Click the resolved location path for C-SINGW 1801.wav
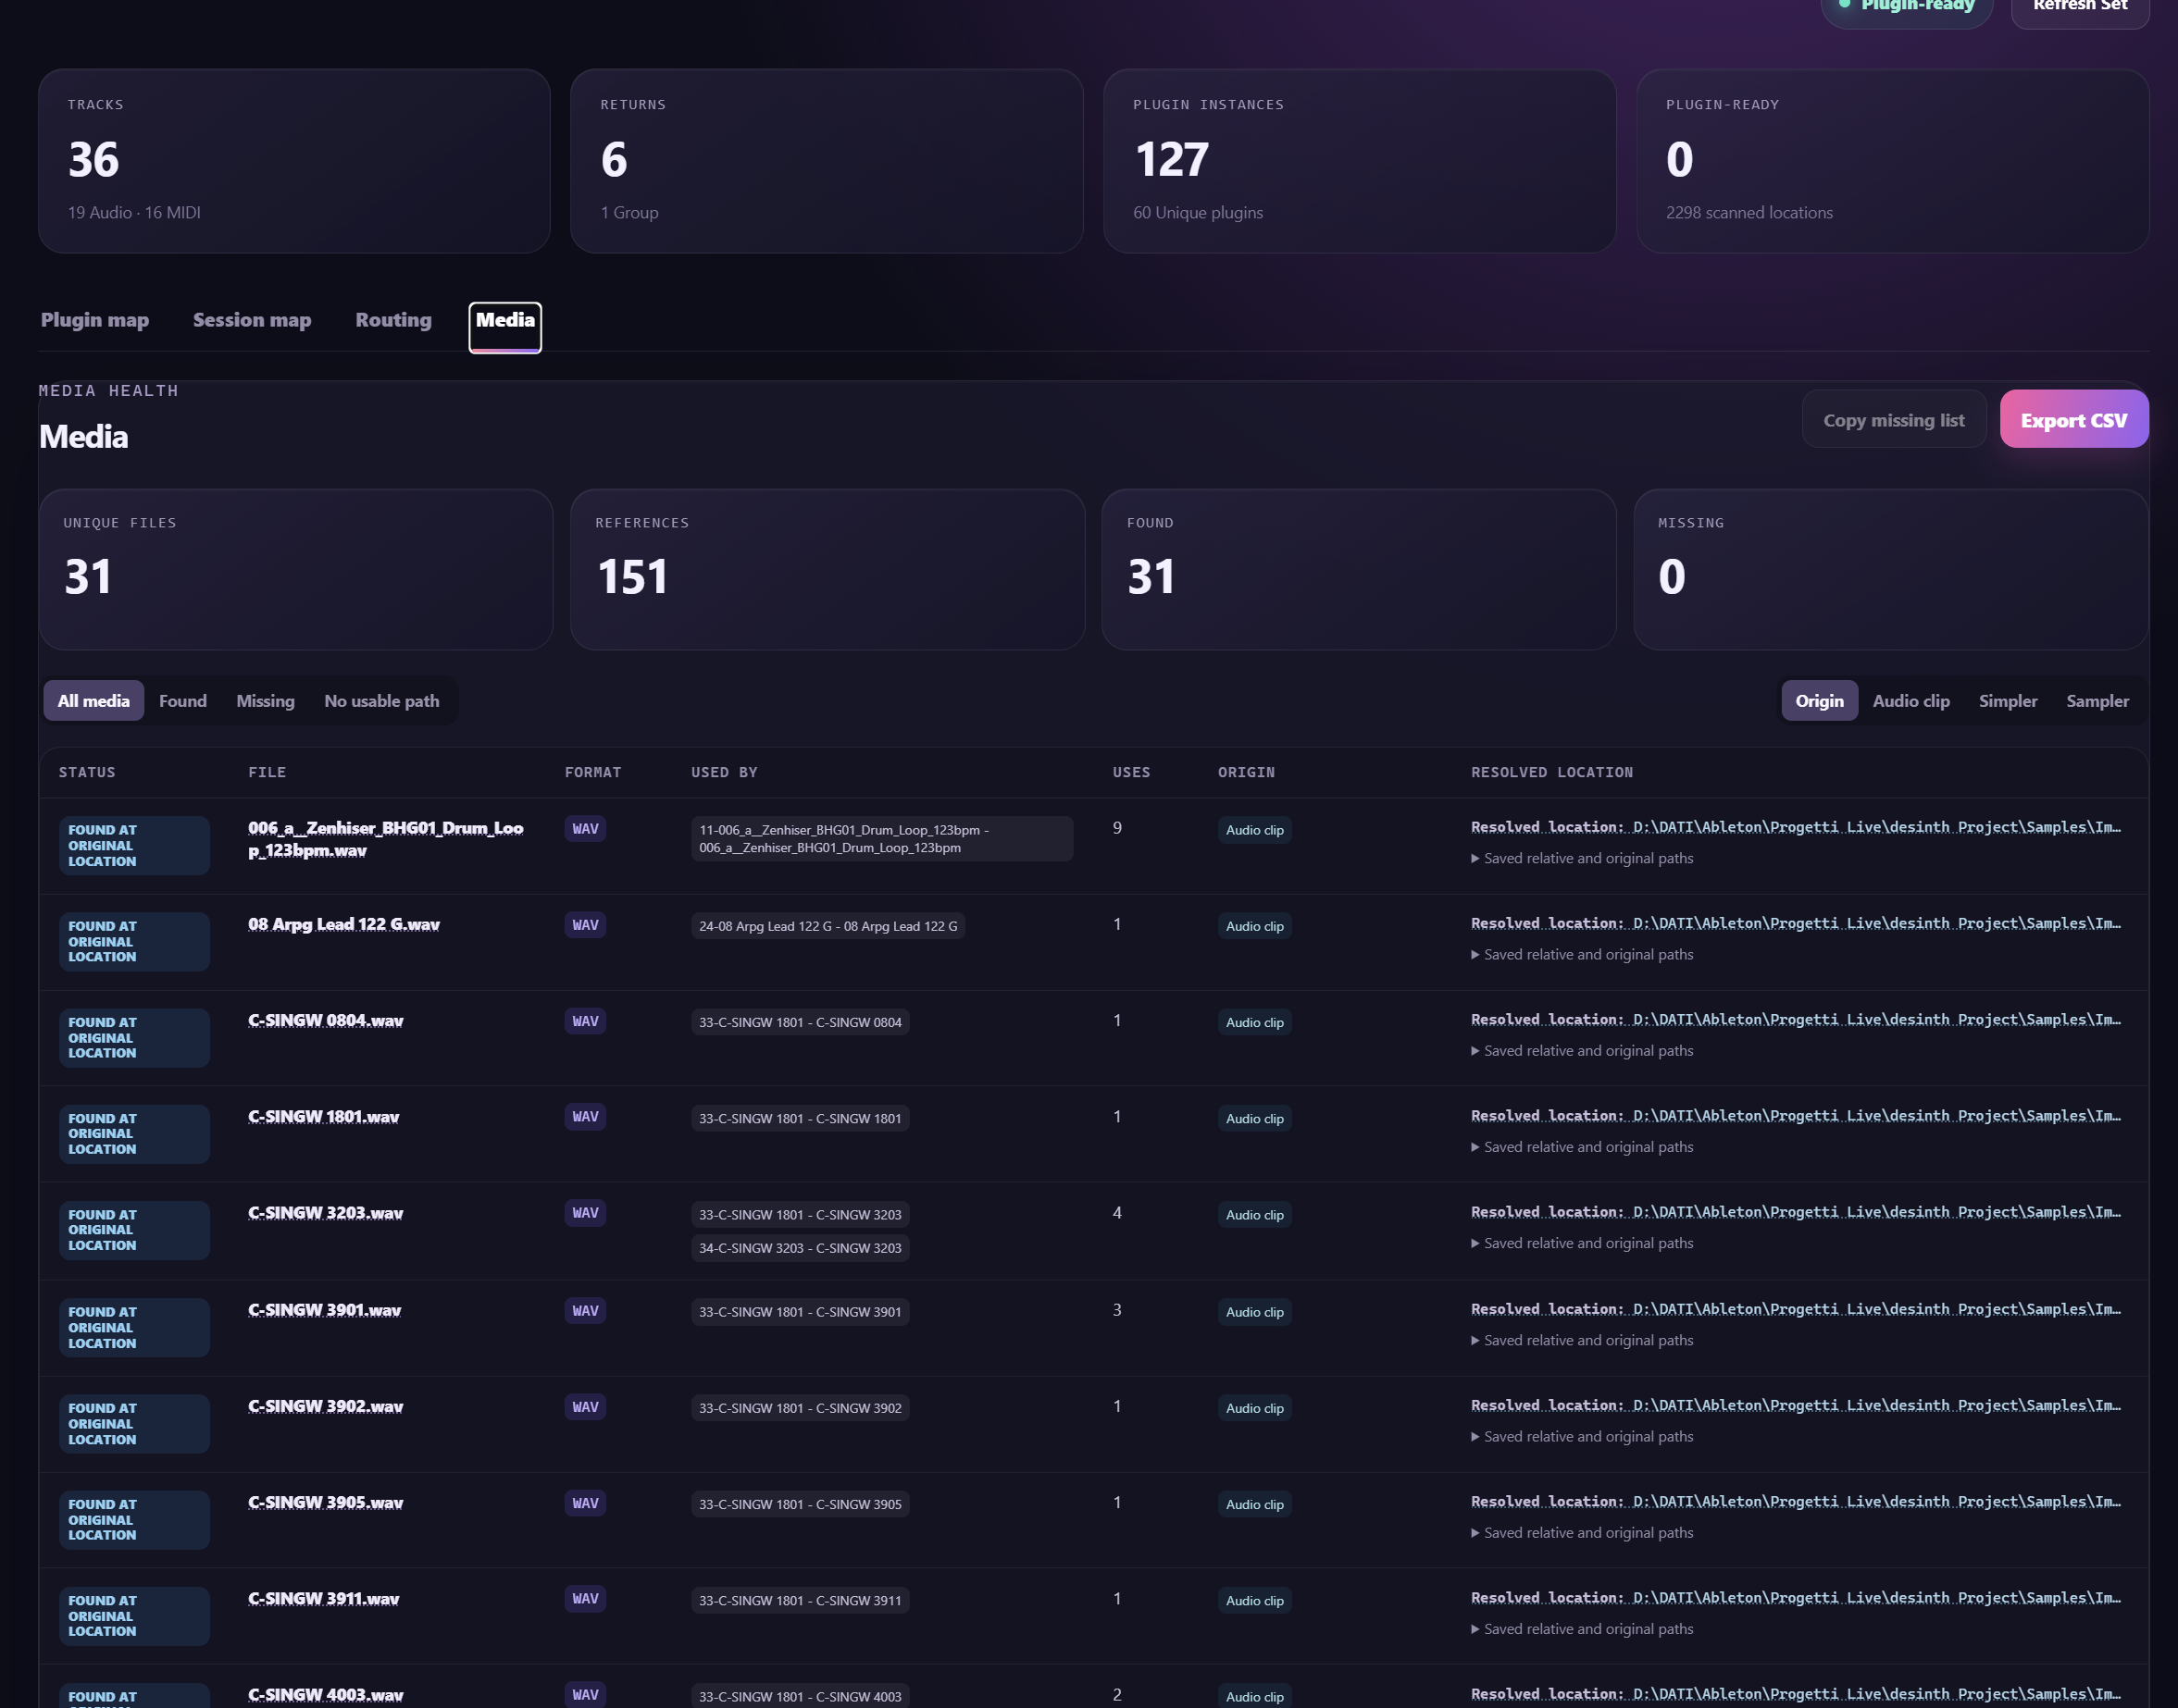Image resolution: width=2178 pixels, height=1708 pixels. pos(1796,1115)
